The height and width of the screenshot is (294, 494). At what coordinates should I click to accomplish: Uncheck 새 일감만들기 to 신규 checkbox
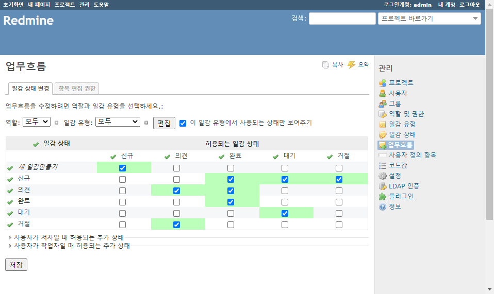(x=123, y=168)
